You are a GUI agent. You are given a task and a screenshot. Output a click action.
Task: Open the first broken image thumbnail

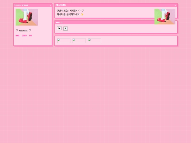pos(64,41)
